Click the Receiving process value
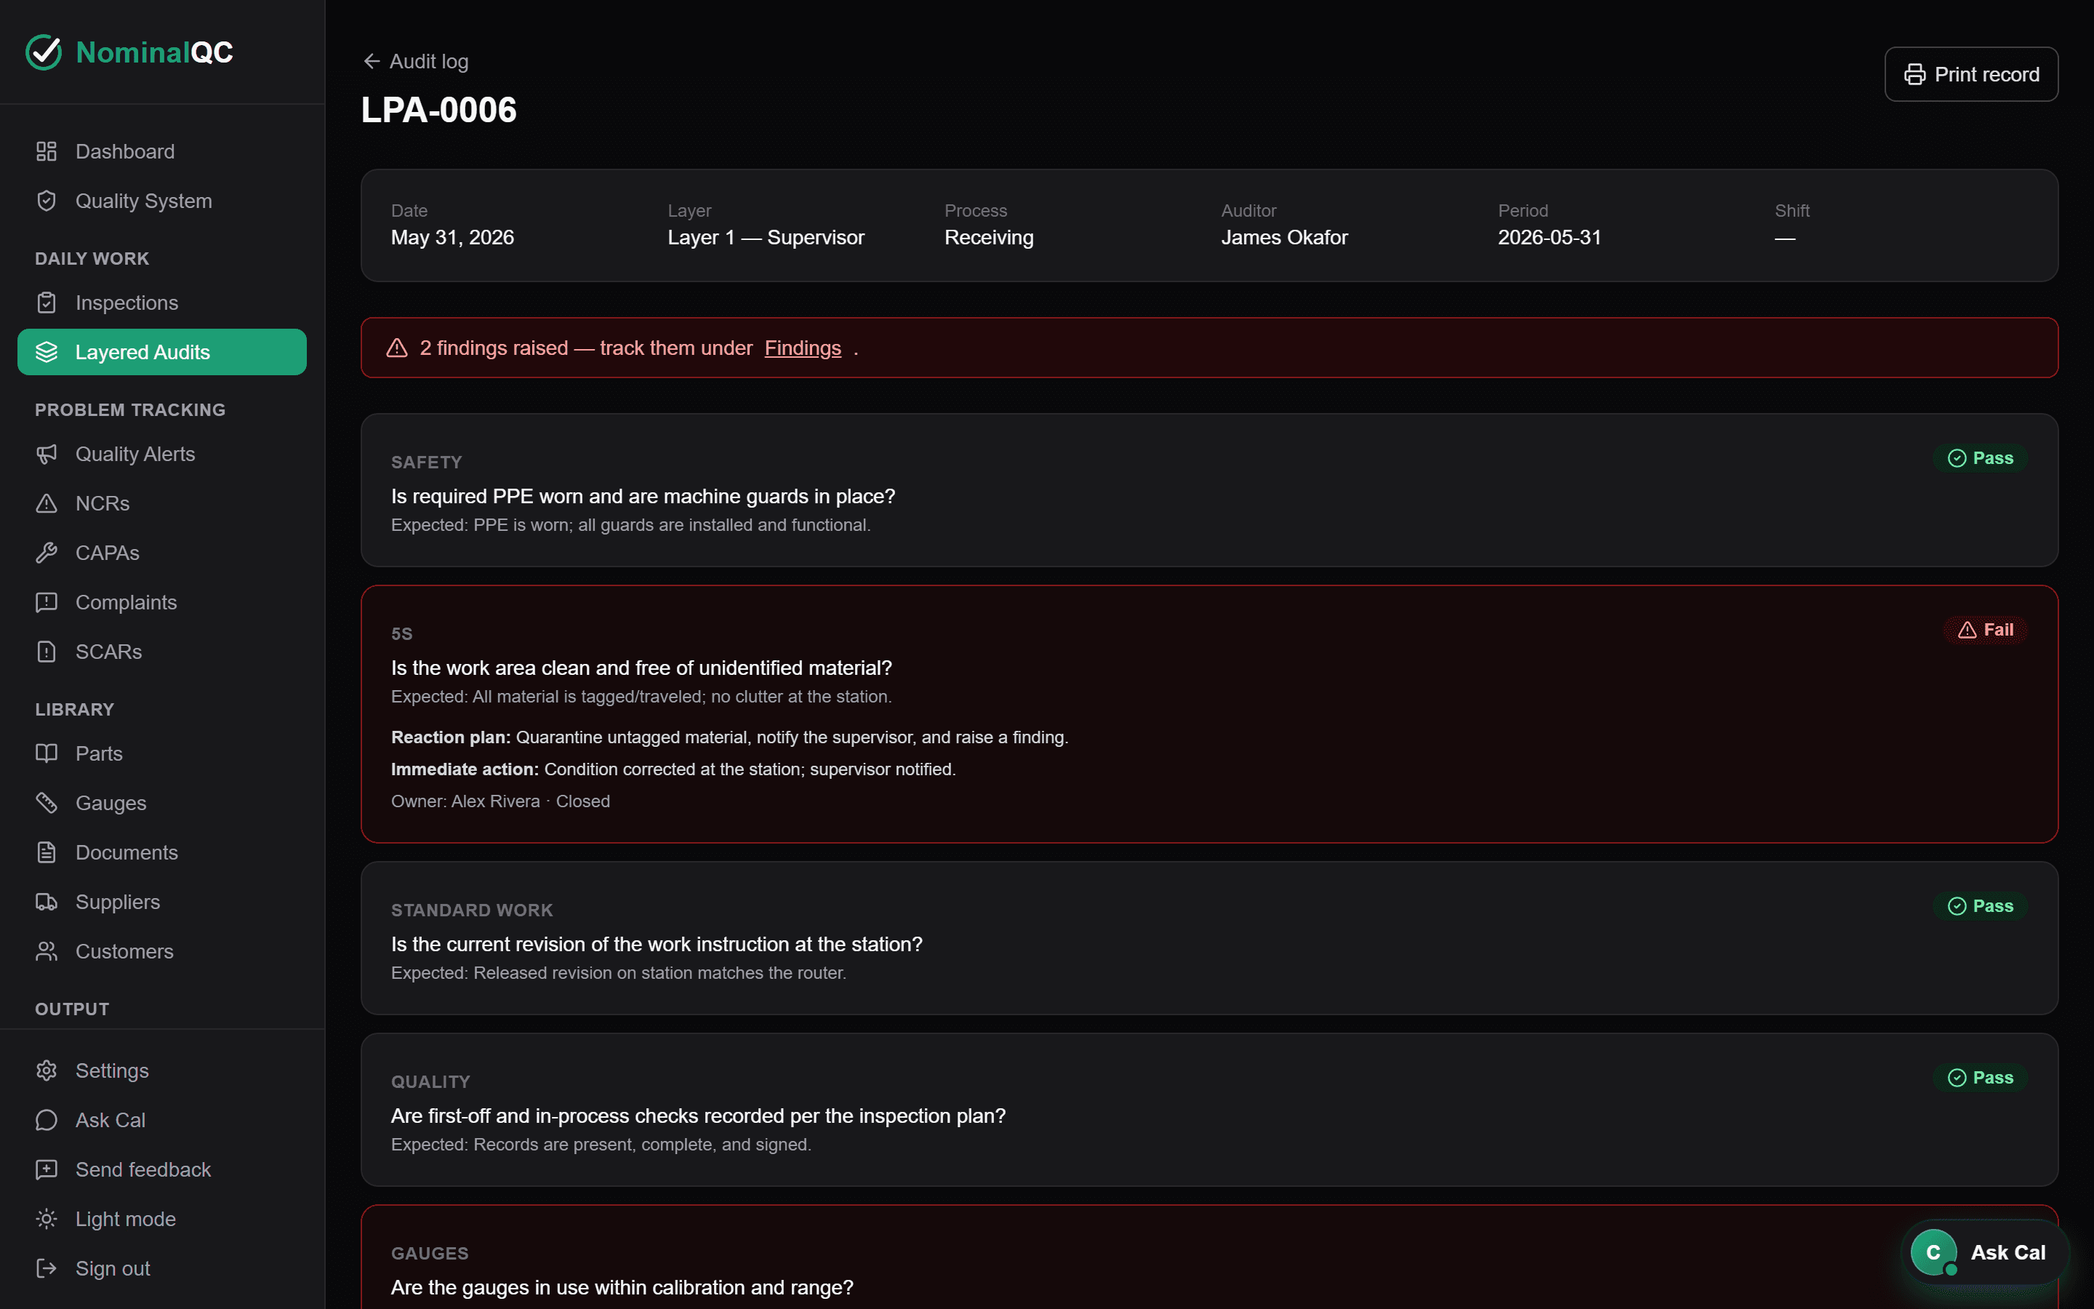 (x=989, y=237)
